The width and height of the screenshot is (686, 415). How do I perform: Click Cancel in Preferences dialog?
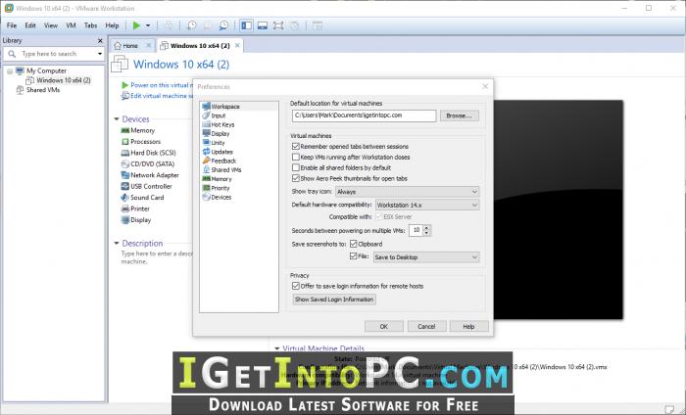[426, 326]
